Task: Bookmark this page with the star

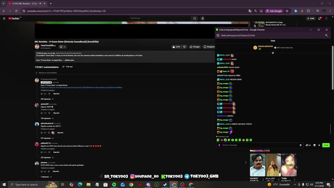Action: coord(287,11)
